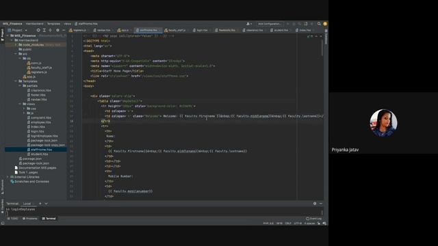438x246 pixels.
Task: Click the orange avatar icon at top right
Action: click(x=325, y=24)
